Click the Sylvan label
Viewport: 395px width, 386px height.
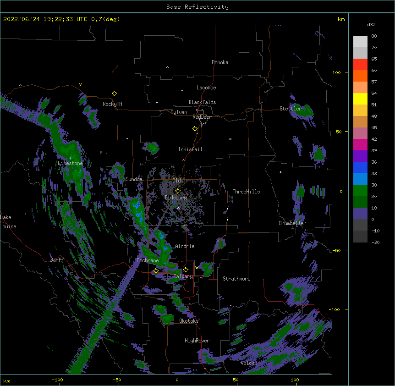pos(179,112)
